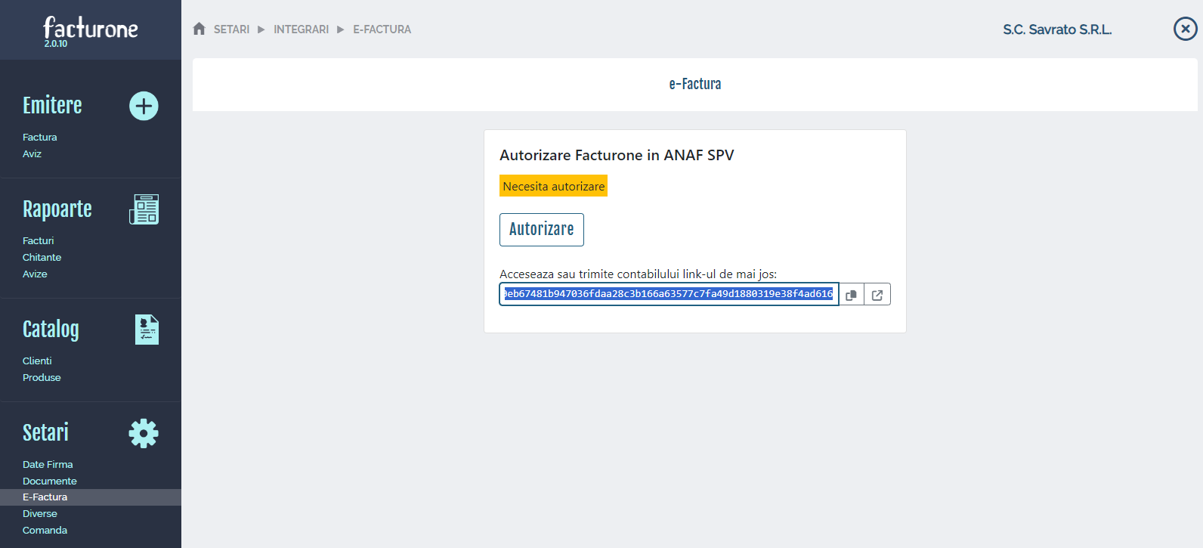Click version number 2.0.10
This screenshot has width=1203, height=548.
[x=56, y=44]
